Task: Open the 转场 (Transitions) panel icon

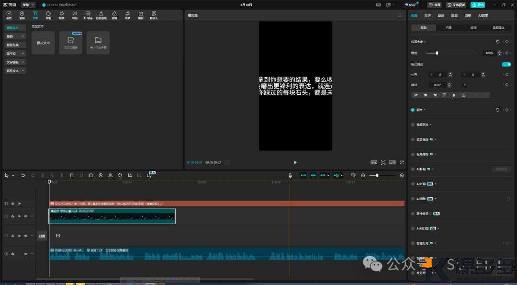Action: click(x=74, y=15)
